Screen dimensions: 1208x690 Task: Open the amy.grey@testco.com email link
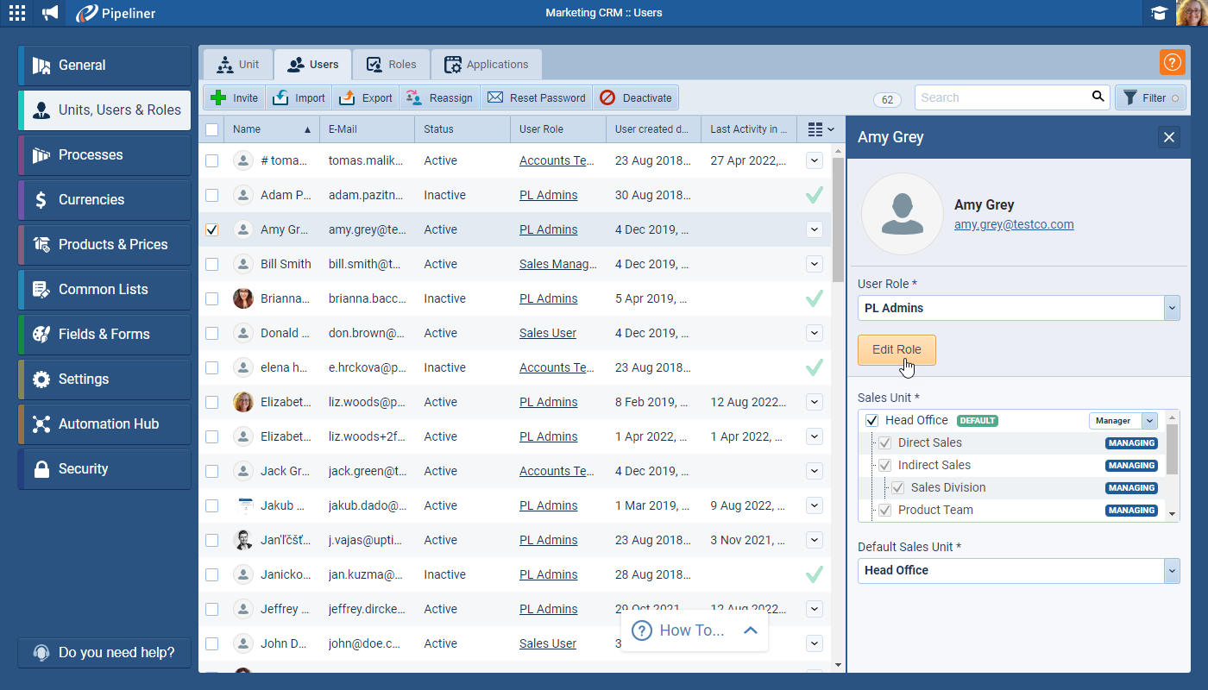[x=1013, y=224]
